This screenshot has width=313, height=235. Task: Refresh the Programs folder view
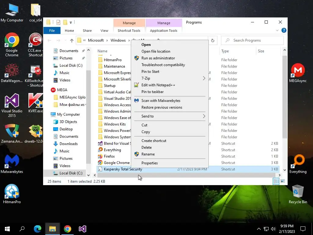213,41
